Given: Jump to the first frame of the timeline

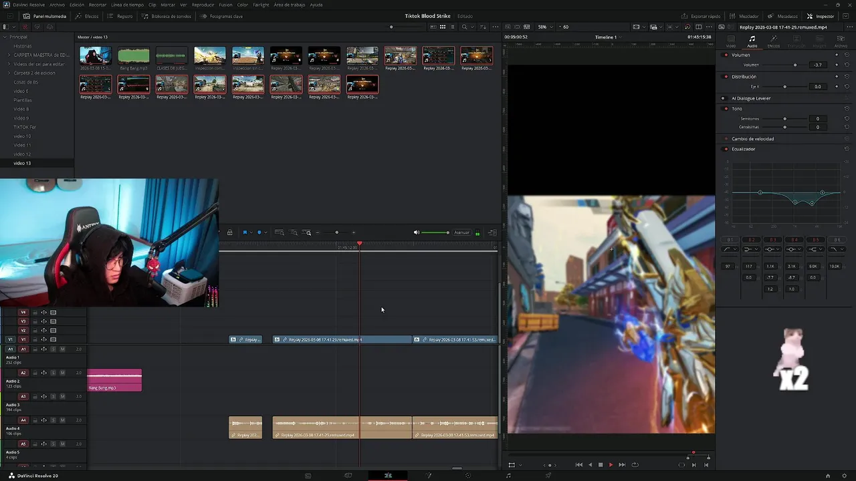Looking at the screenshot, I should [x=579, y=465].
